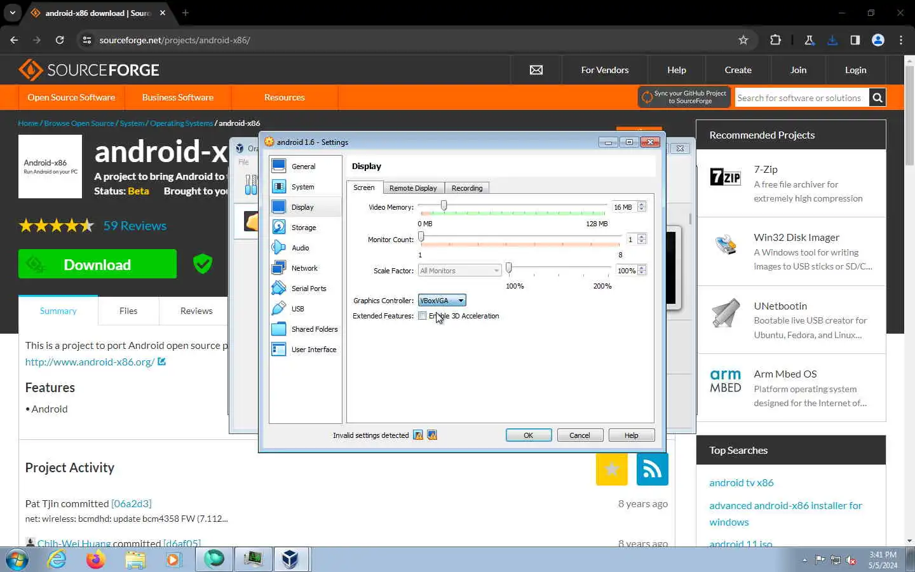Open Network settings category icon

(x=278, y=268)
